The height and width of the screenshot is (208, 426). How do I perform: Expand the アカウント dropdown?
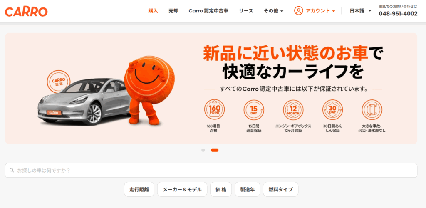(x=321, y=11)
